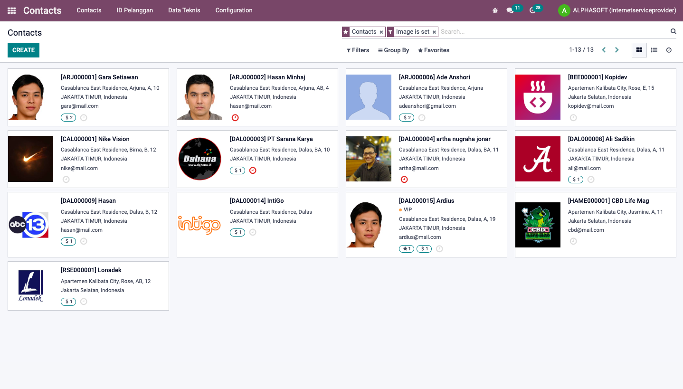
Task: Click the Nike Vision contact thumbnail
Action: point(31,159)
